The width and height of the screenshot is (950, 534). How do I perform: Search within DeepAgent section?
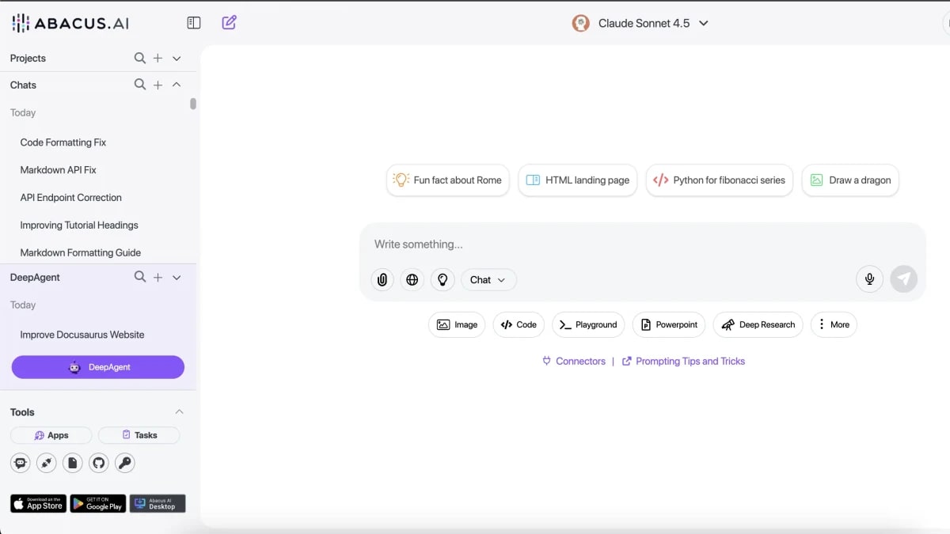click(140, 277)
